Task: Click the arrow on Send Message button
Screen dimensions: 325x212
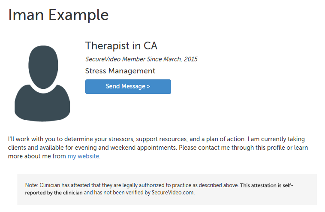Action: click(x=148, y=87)
